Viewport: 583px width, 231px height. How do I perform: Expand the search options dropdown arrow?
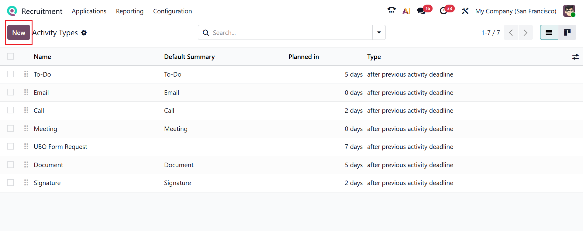point(379,33)
